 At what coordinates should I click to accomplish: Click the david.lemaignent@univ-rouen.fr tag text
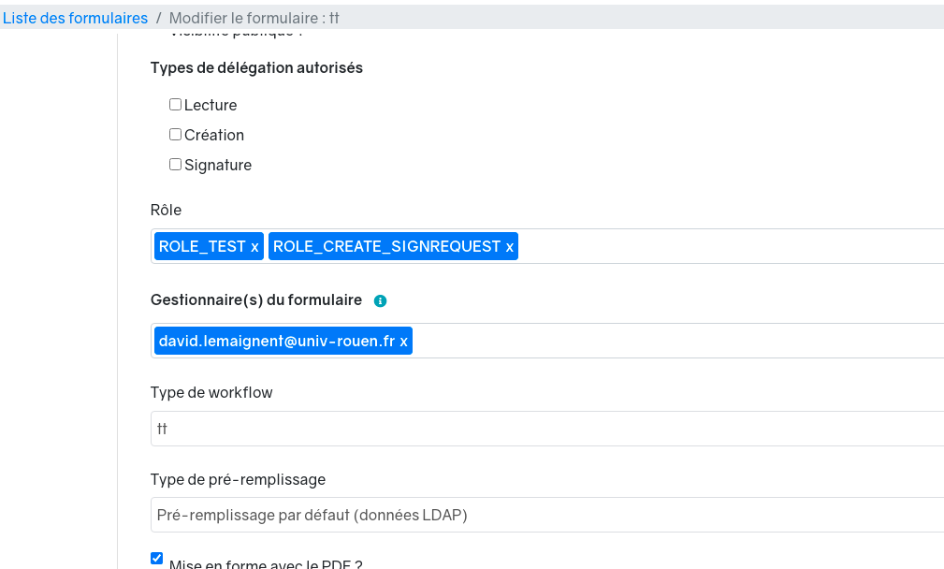[x=276, y=342]
